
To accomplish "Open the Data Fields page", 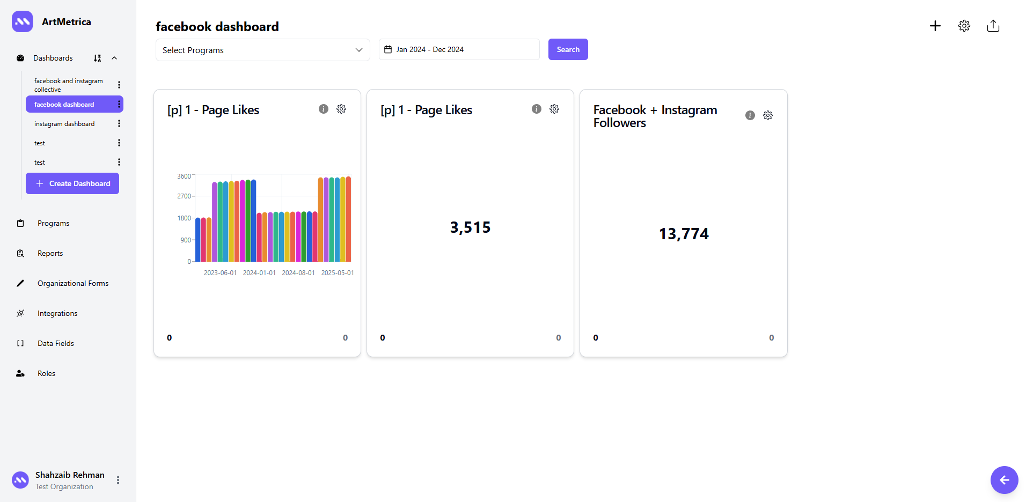I will 56,343.
